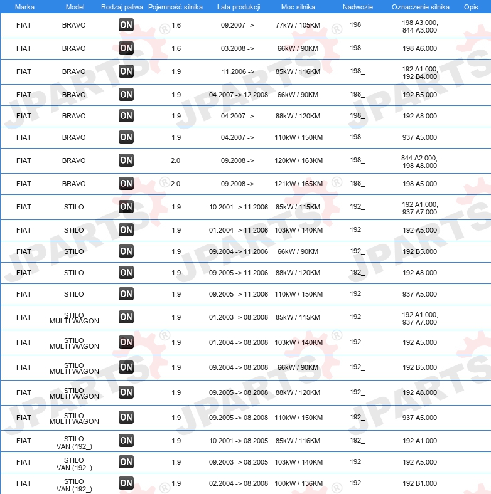The image size is (491, 494).
Task: Click the '198_' body cell in the 198 A6.000 row
Action: coord(357,48)
